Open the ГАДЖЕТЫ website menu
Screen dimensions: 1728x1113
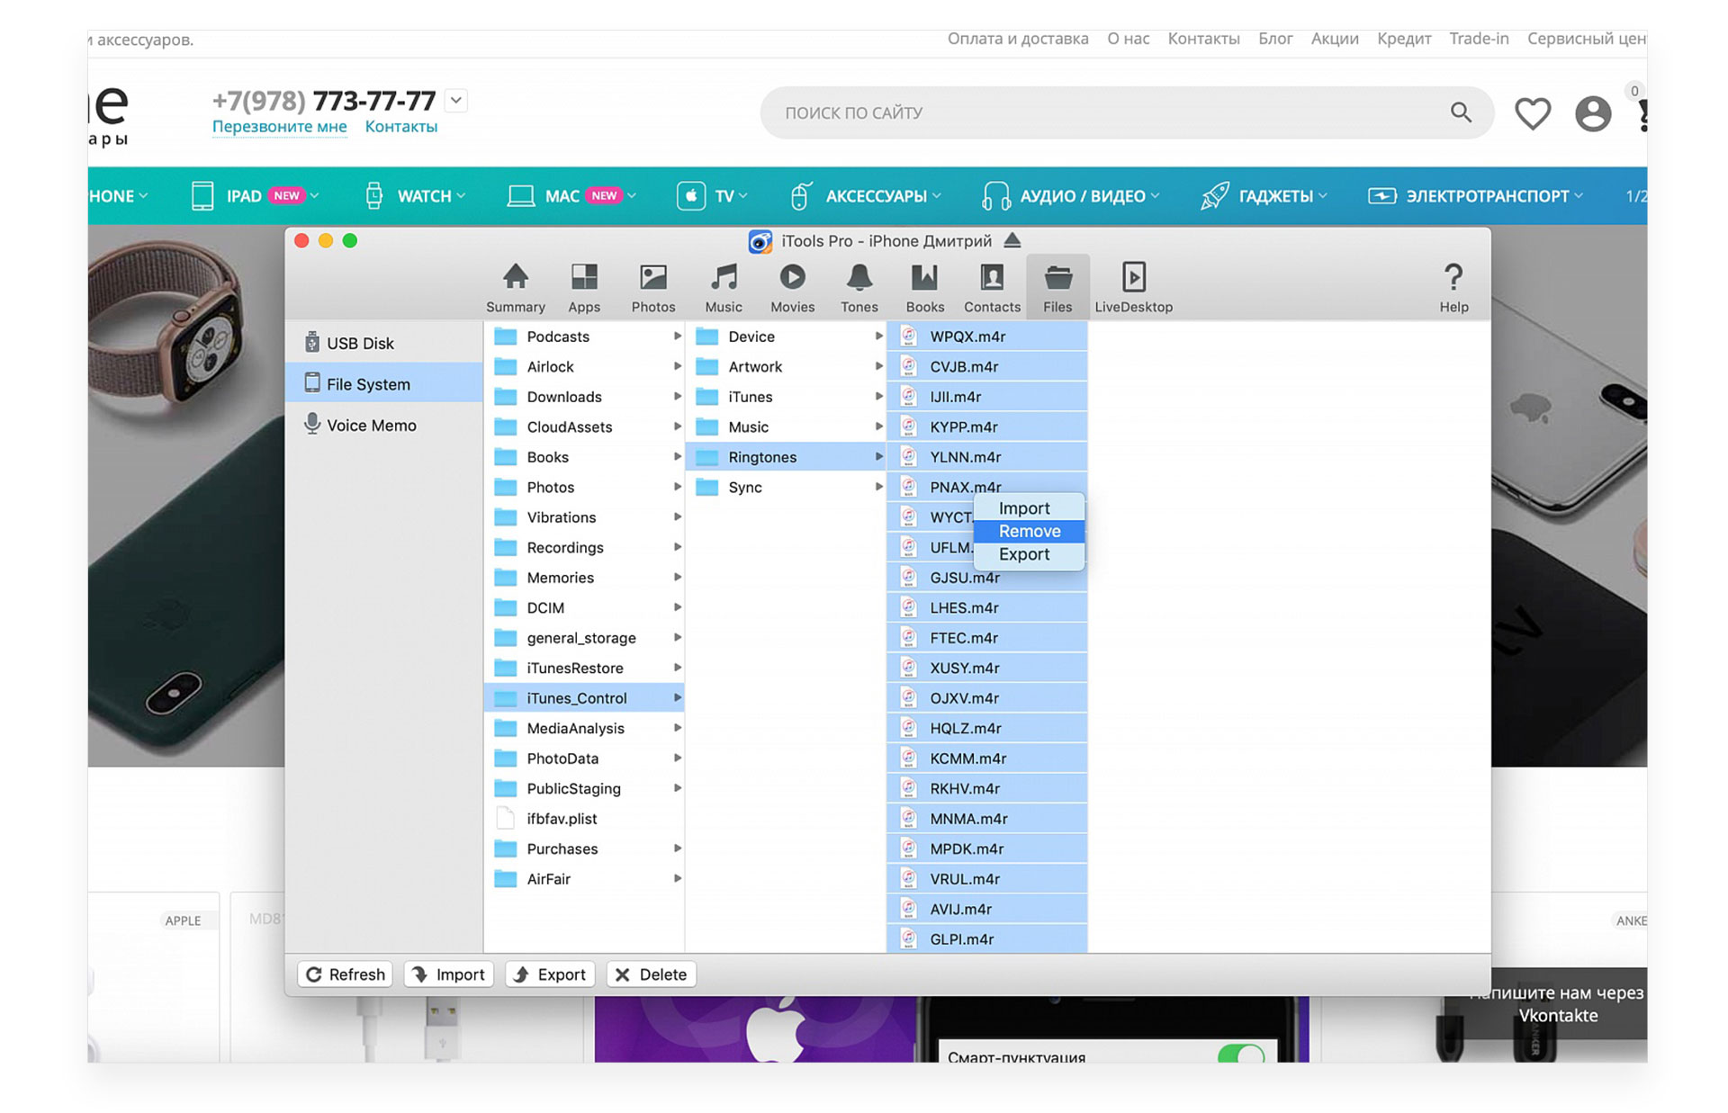[1264, 195]
